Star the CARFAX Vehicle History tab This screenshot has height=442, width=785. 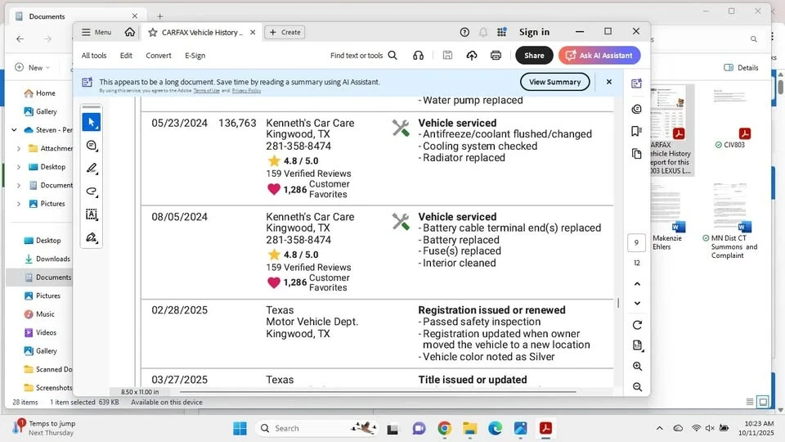coord(153,33)
